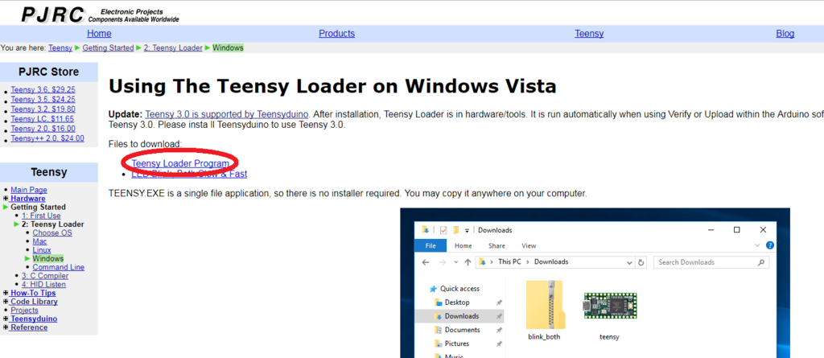Open the Linux loader page link
This screenshot has height=358, width=824.
42,249
